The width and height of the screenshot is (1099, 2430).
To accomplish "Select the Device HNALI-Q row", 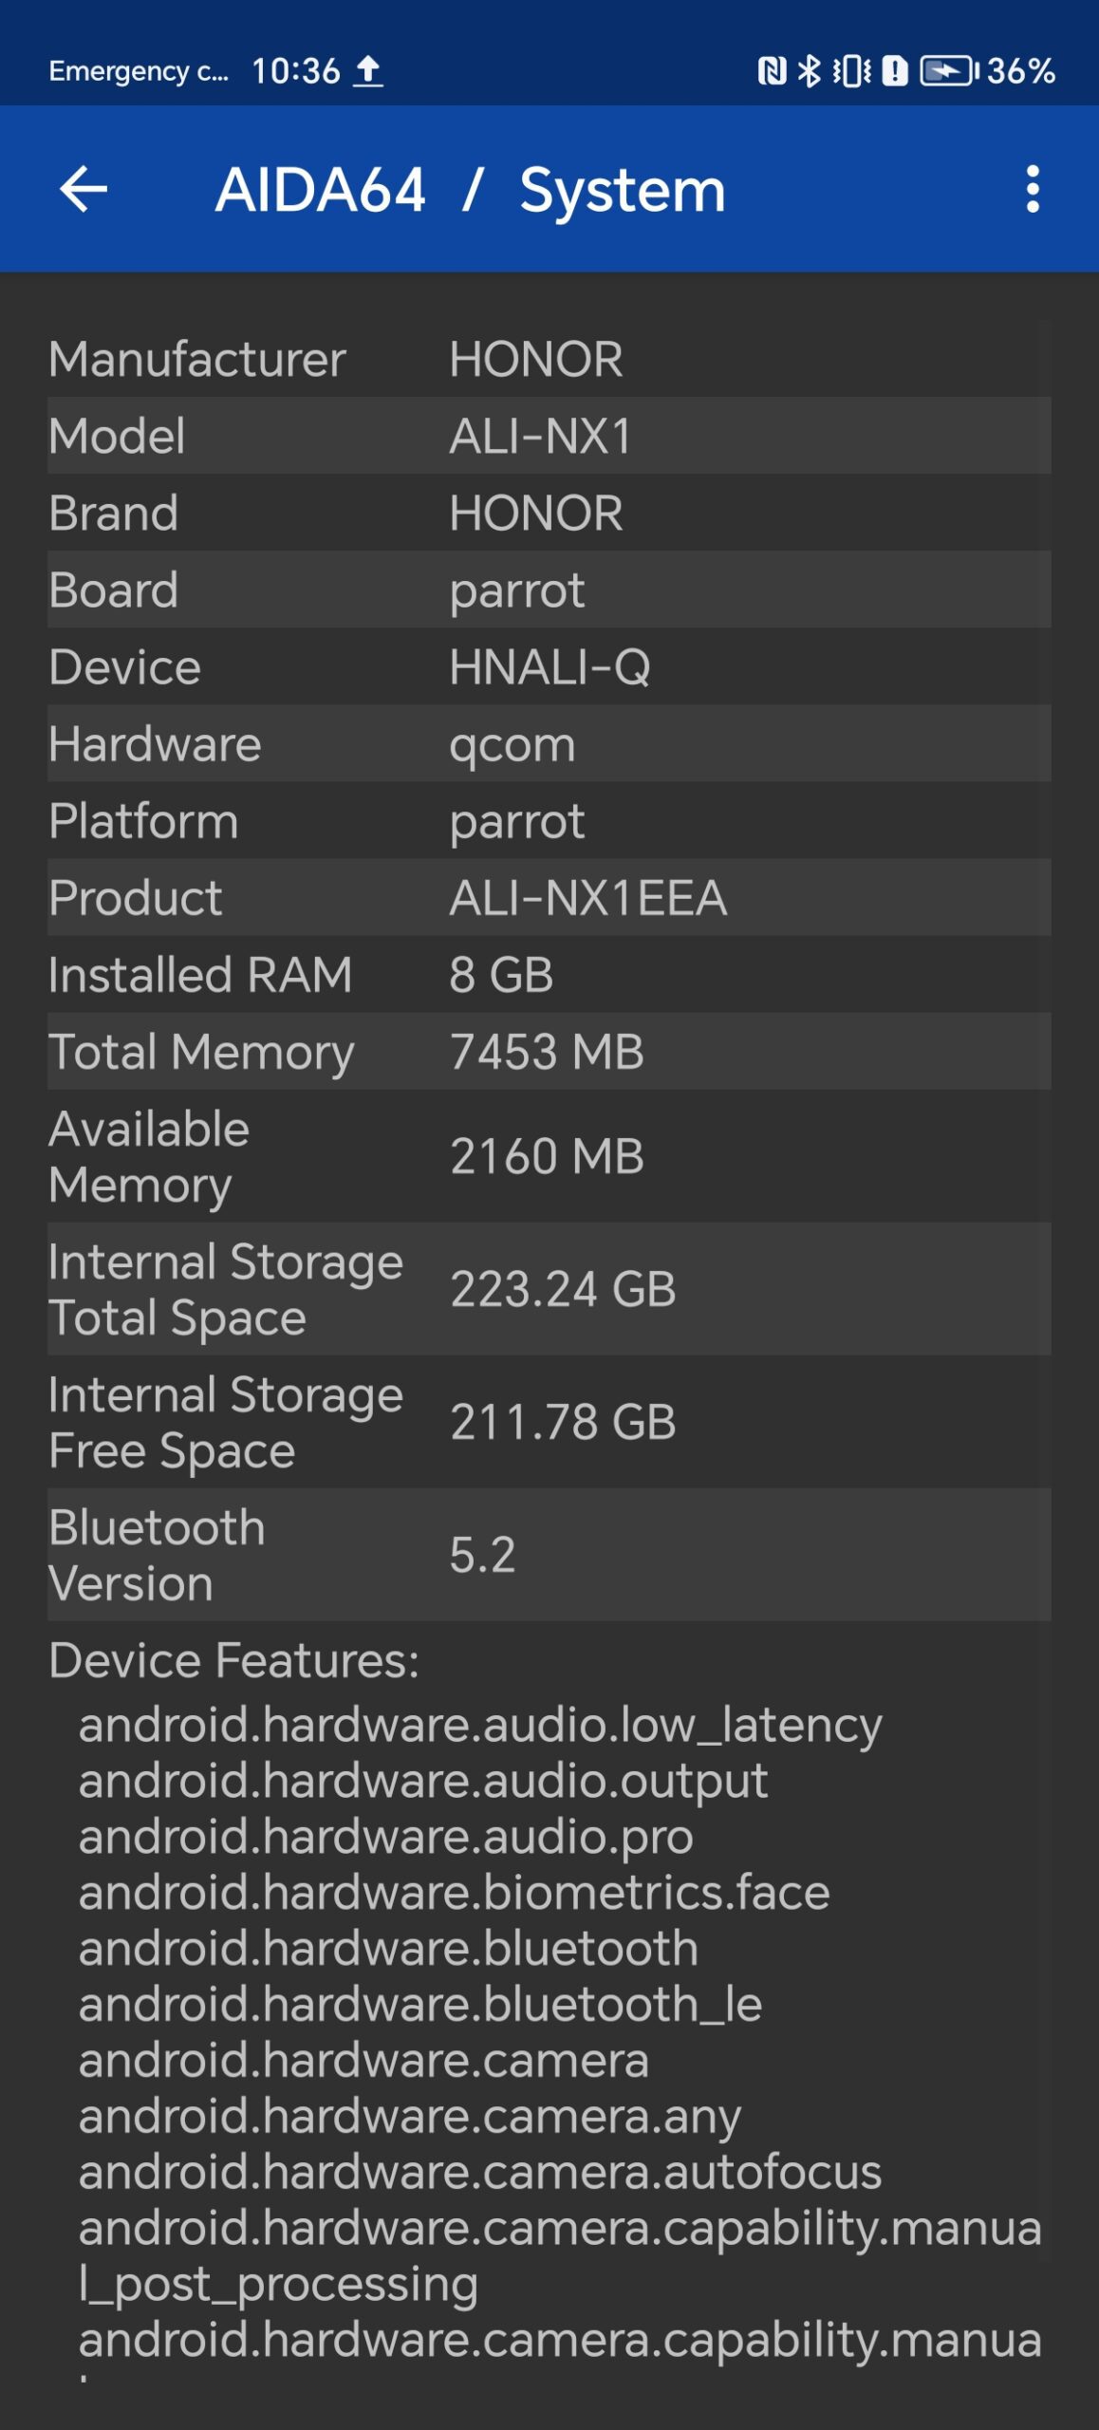I will coord(549,666).
